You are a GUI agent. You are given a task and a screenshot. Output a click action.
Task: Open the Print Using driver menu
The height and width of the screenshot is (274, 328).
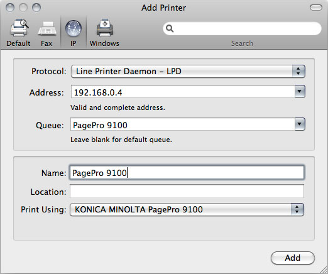tap(187, 209)
